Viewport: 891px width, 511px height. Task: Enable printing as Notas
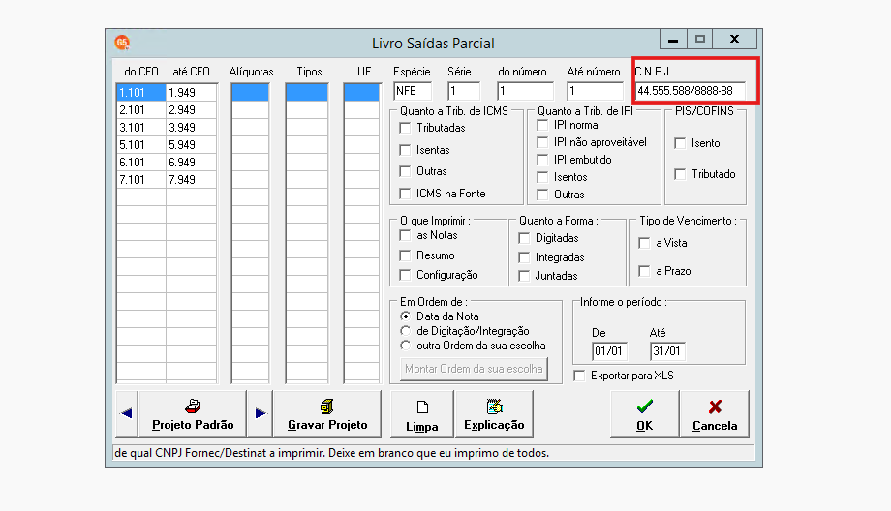(x=405, y=235)
